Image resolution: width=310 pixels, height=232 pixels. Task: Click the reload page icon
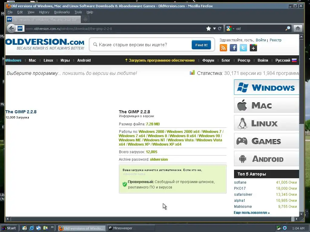220,29
